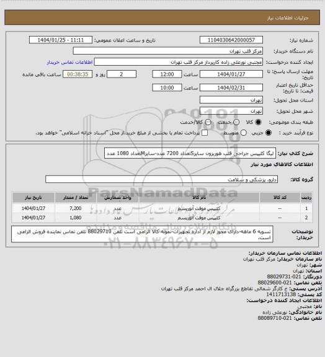Click the general need description field
This screenshot has width=325, height=357.
coord(190,153)
